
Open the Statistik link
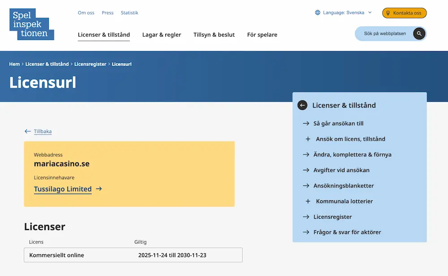129,13
